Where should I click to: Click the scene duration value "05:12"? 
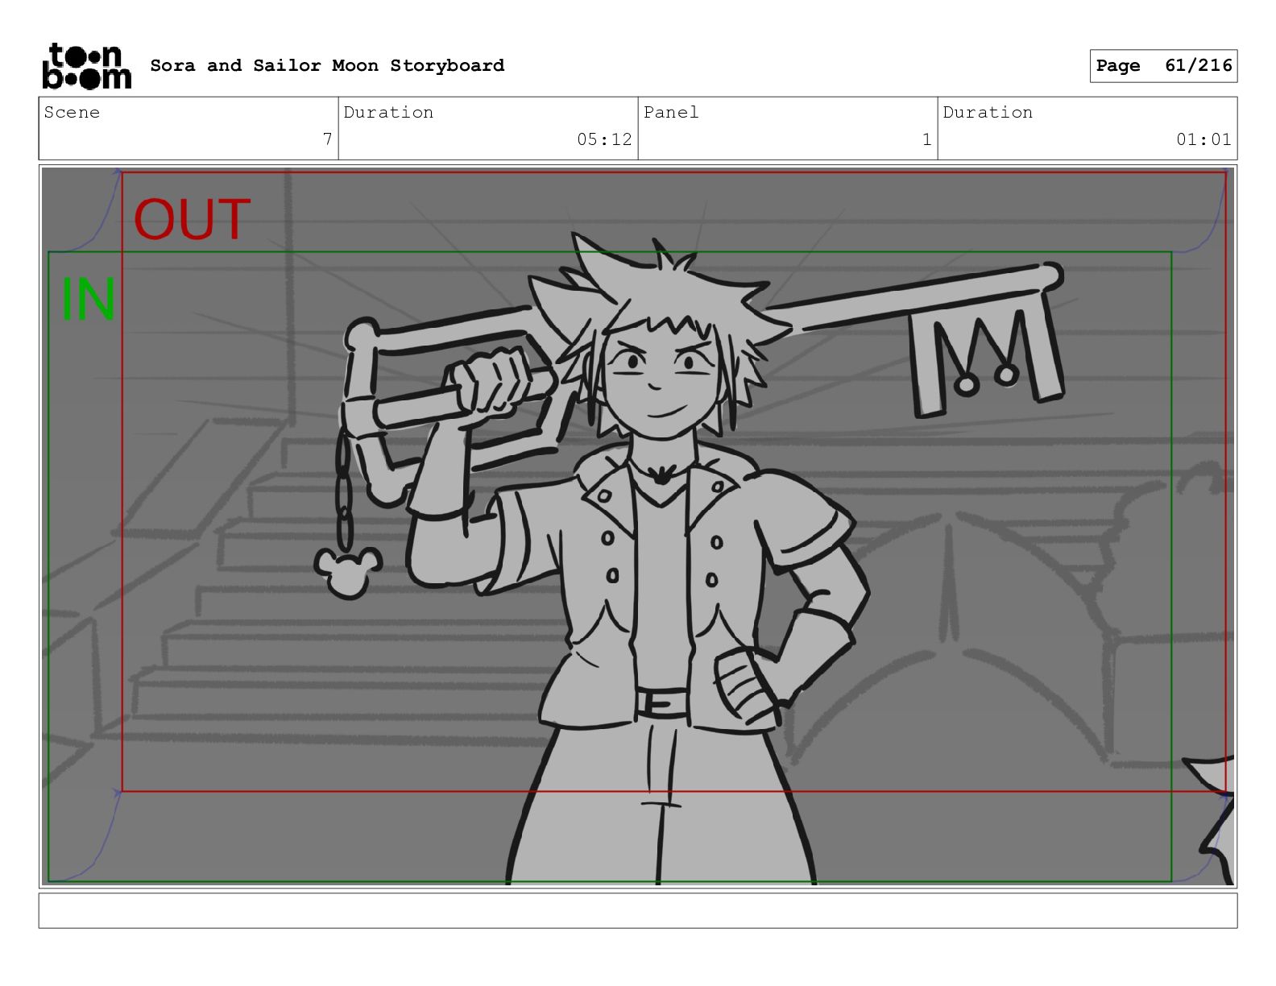coord(604,139)
